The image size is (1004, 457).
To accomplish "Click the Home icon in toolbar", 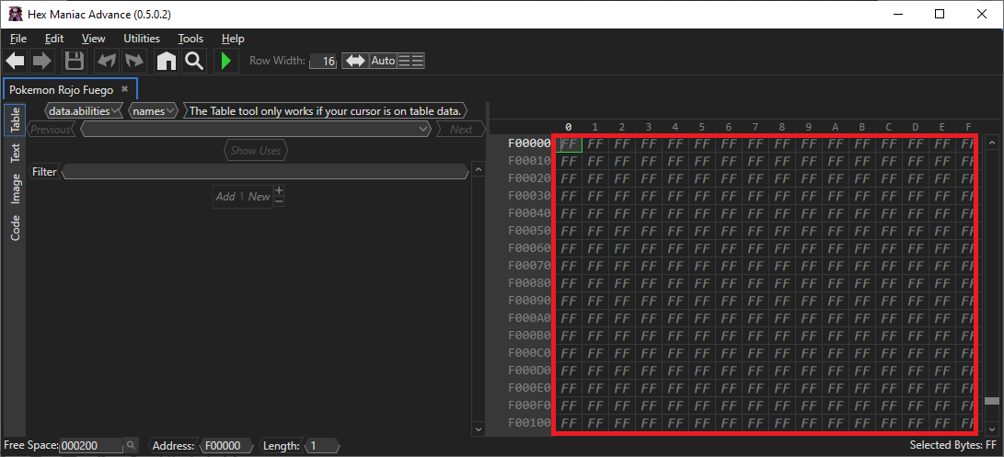I will 166,62.
